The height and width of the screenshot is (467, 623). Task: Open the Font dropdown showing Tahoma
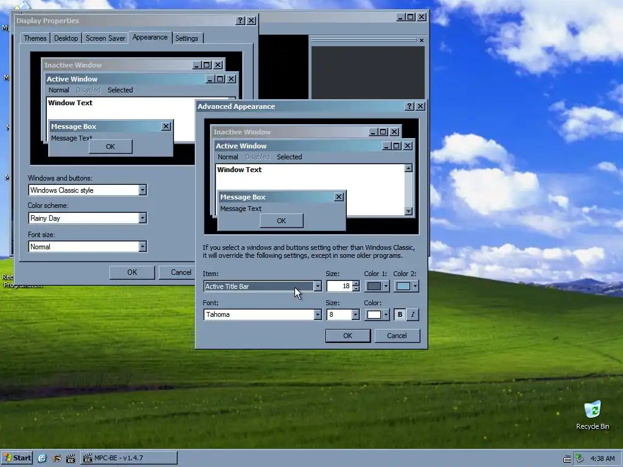point(318,314)
